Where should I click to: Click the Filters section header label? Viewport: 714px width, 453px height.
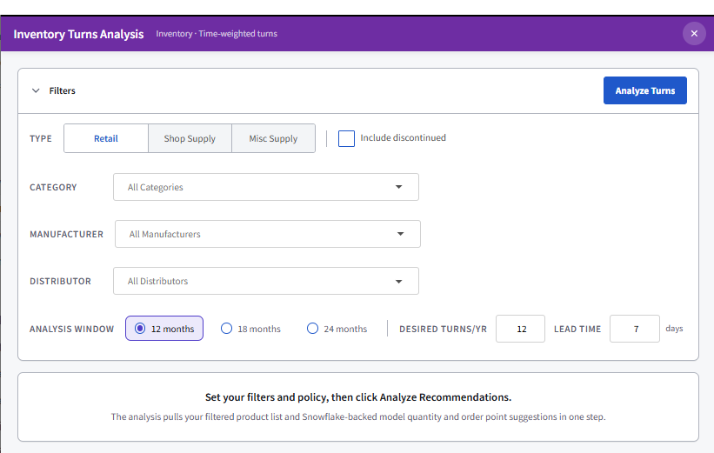(63, 90)
